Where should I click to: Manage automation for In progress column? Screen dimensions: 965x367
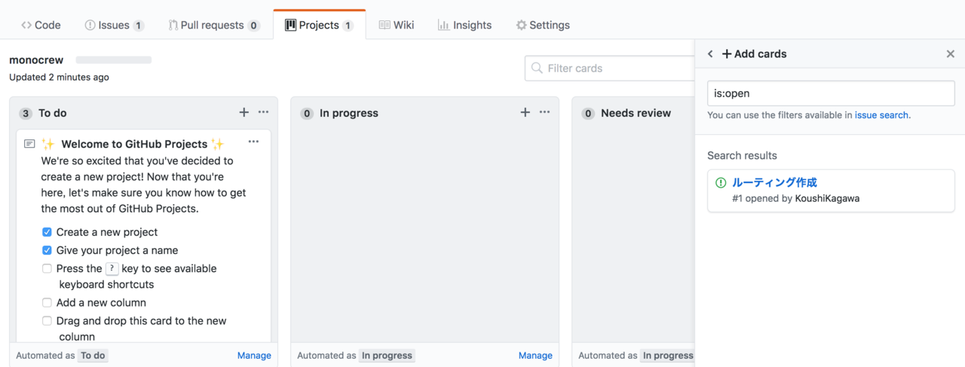(535, 355)
